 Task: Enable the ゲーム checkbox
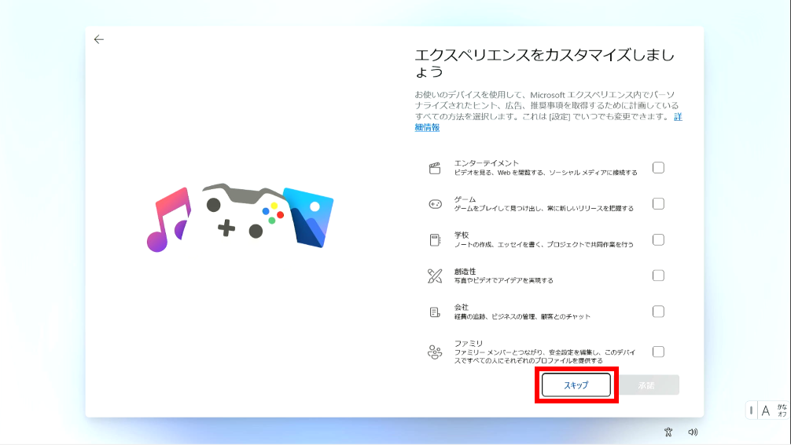(658, 203)
